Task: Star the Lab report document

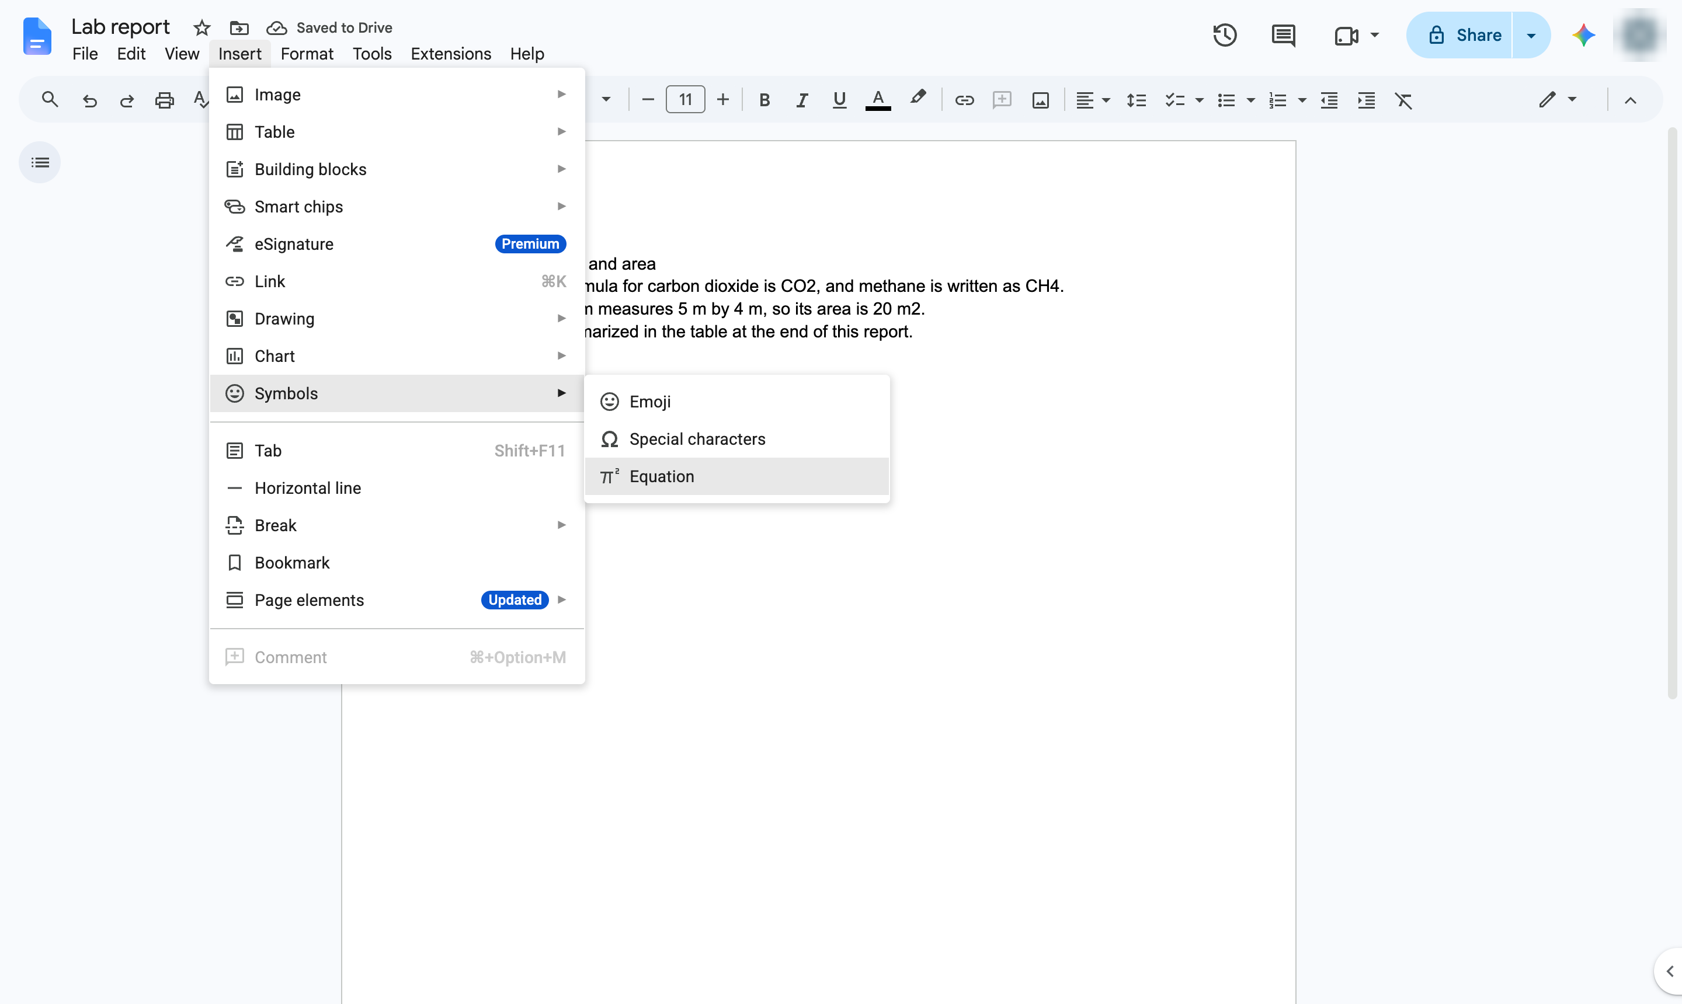Action: pyautogui.click(x=201, y=28)
